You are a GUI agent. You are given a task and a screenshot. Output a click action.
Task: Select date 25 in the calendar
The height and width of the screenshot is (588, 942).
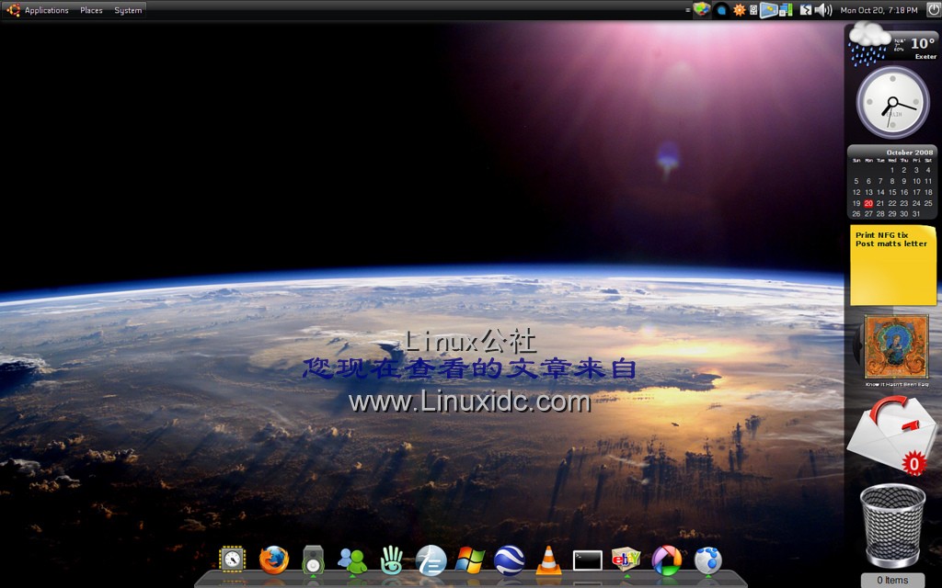pyautogui.click(x=928, y=203)
